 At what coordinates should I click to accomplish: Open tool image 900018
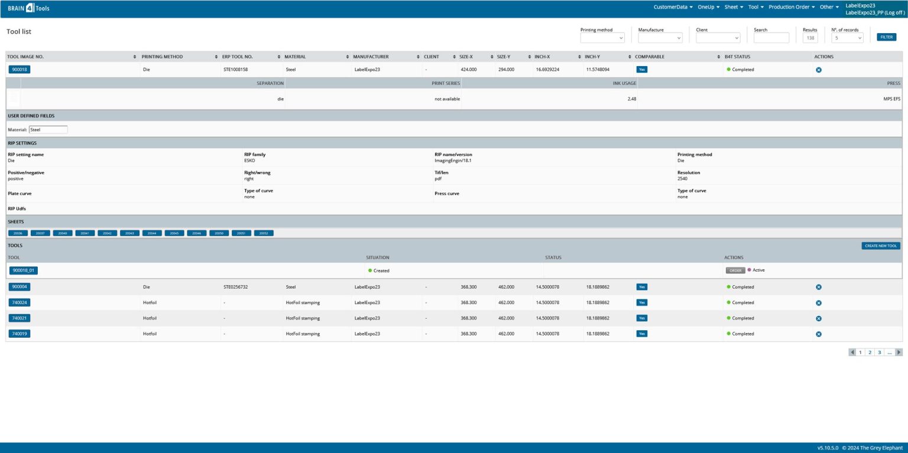pyautogui.click(x=20, y=70)
